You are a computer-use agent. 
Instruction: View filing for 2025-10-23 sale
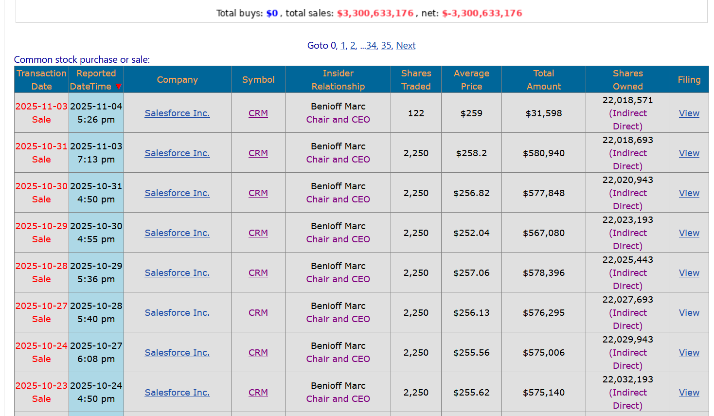(x=689, y=392)
